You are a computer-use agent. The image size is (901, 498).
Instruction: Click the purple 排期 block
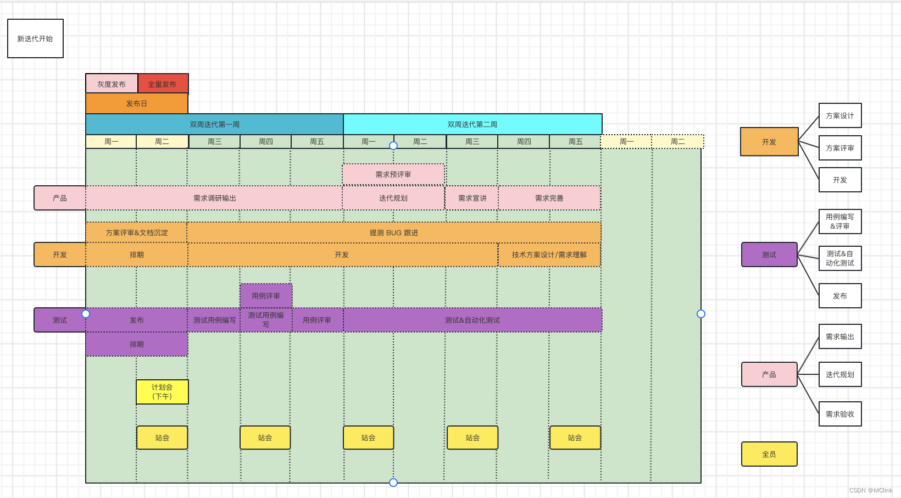pos(137,344)
